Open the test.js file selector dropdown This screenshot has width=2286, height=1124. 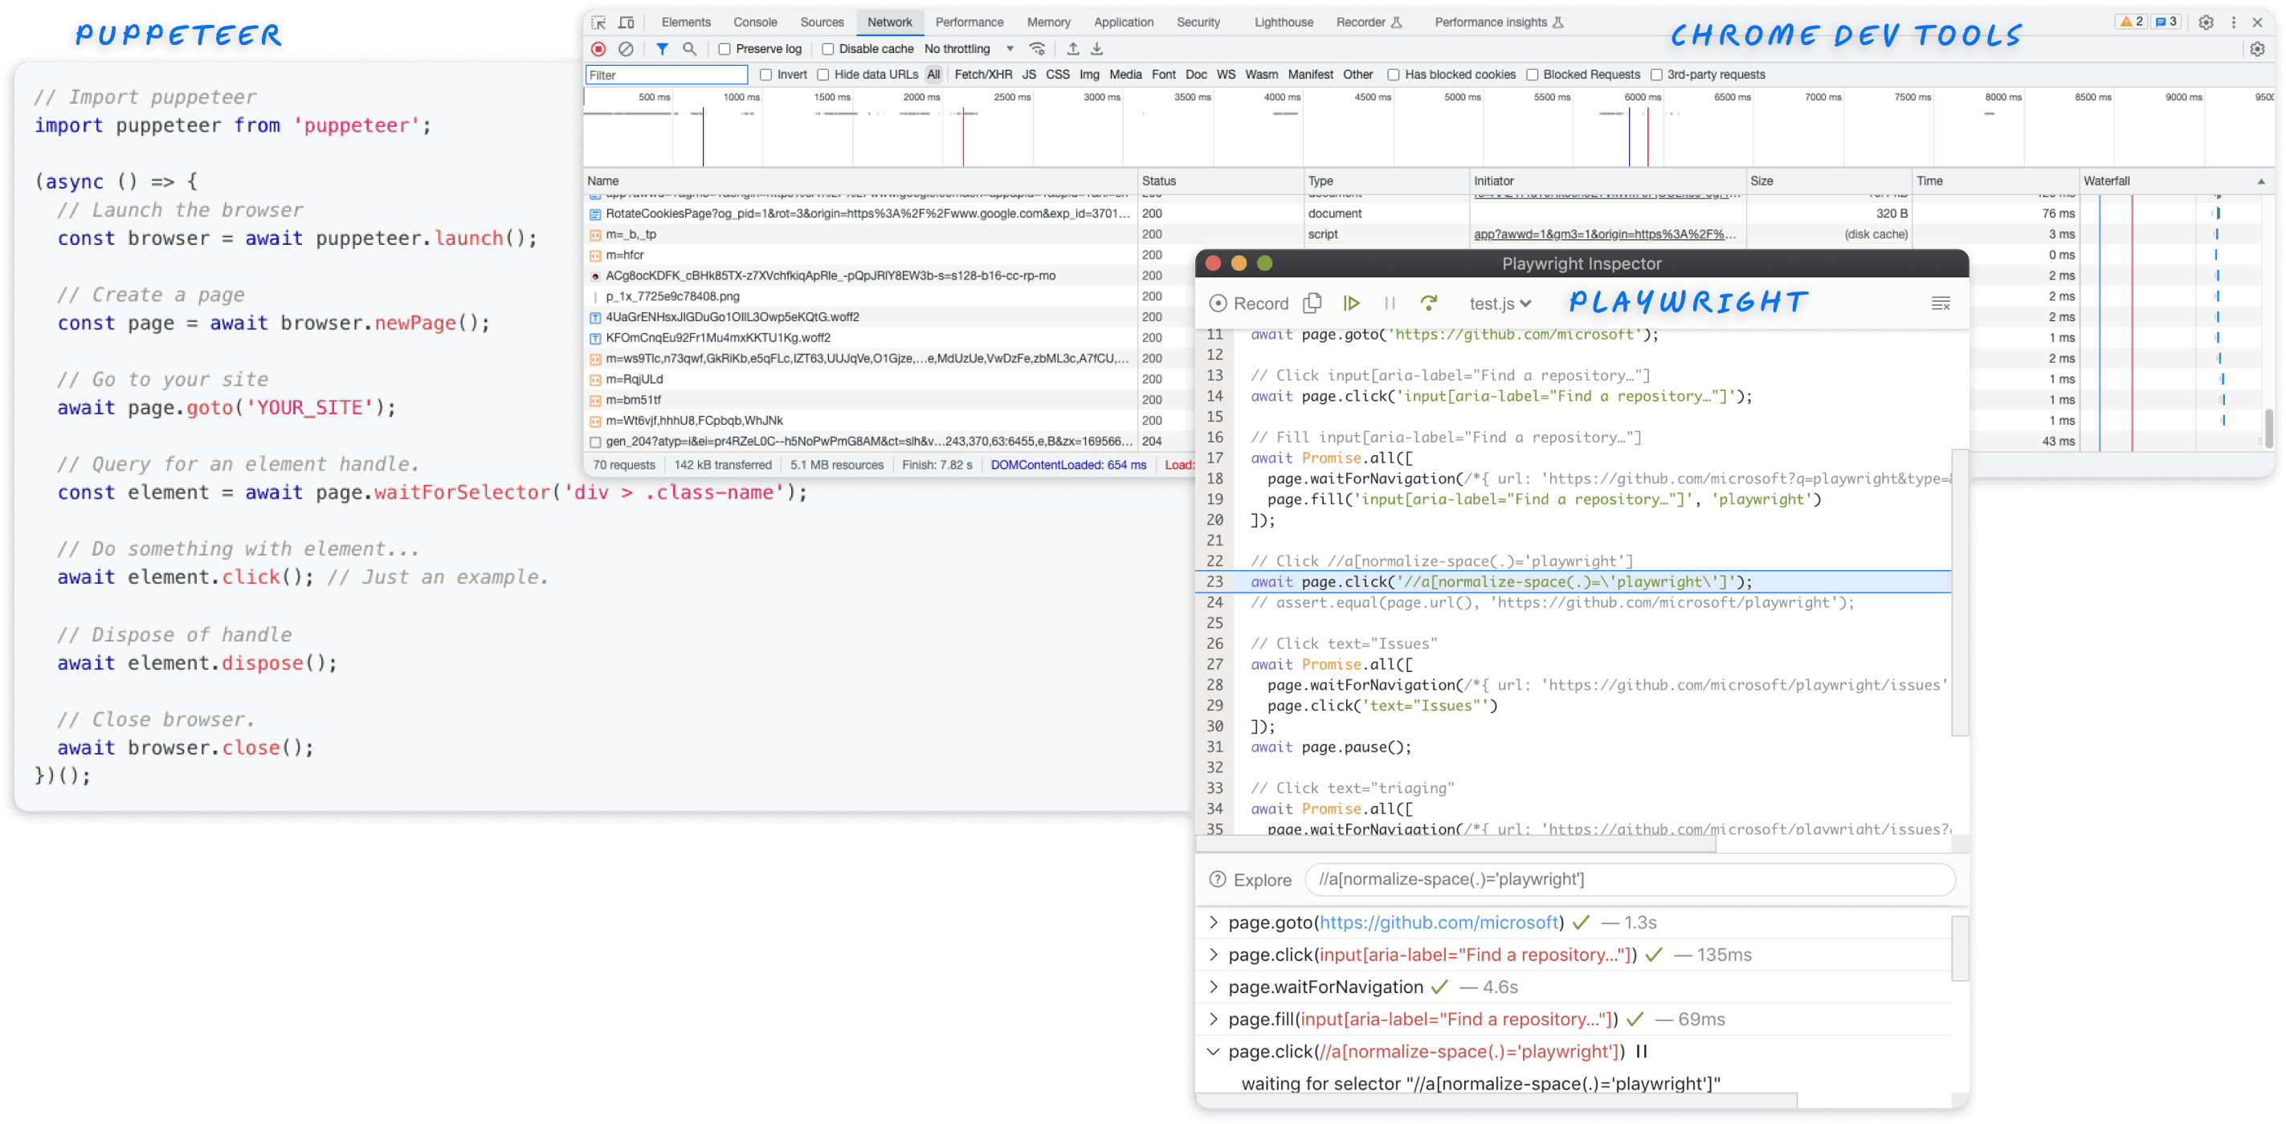coord(1500,303)
